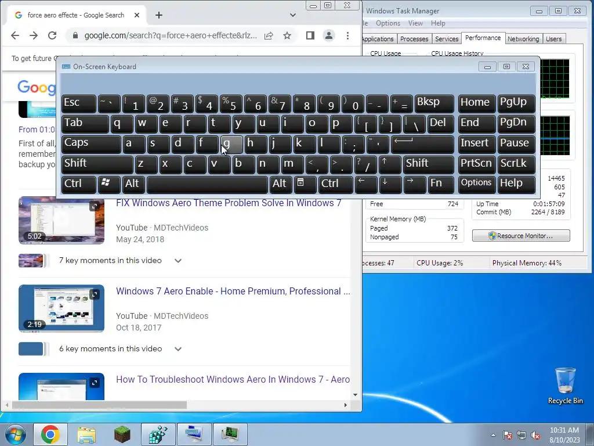Image resolution: width=594 pixels, height=446 pixels.
Task: Switch to Users tab in Task Manager
Action: point(553,39)
